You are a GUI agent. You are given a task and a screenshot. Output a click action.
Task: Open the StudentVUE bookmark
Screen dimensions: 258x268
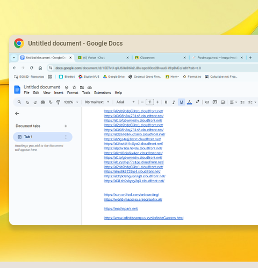tap(89, 77)
